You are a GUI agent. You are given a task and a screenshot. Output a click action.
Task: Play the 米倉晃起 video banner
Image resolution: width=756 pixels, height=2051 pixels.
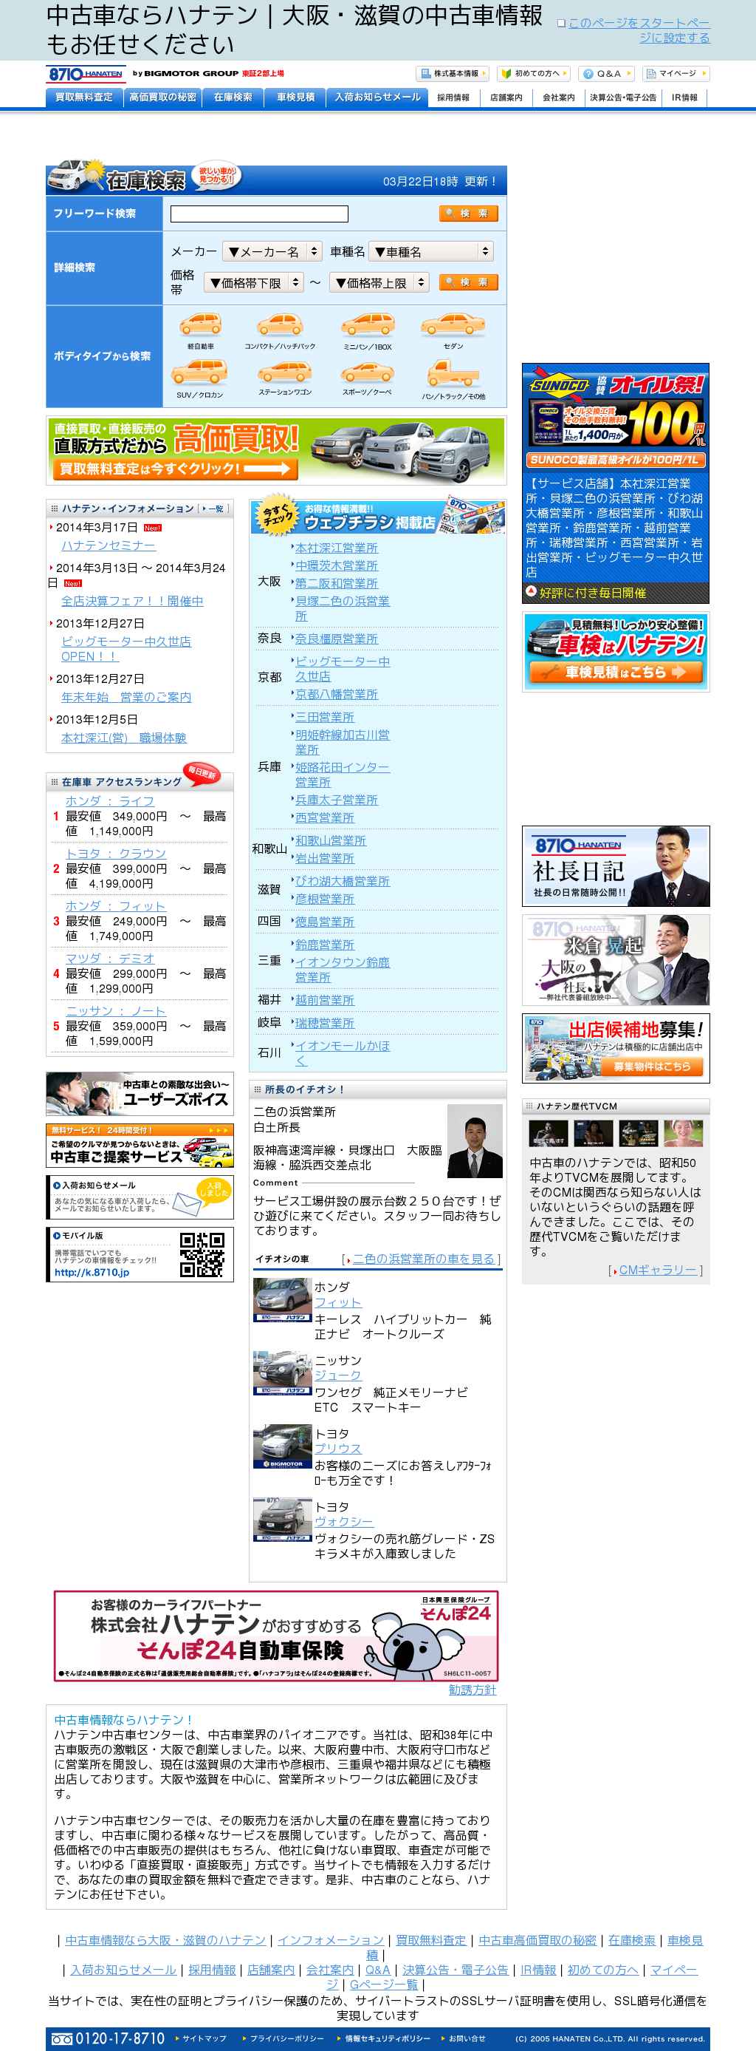click(615, 960)
